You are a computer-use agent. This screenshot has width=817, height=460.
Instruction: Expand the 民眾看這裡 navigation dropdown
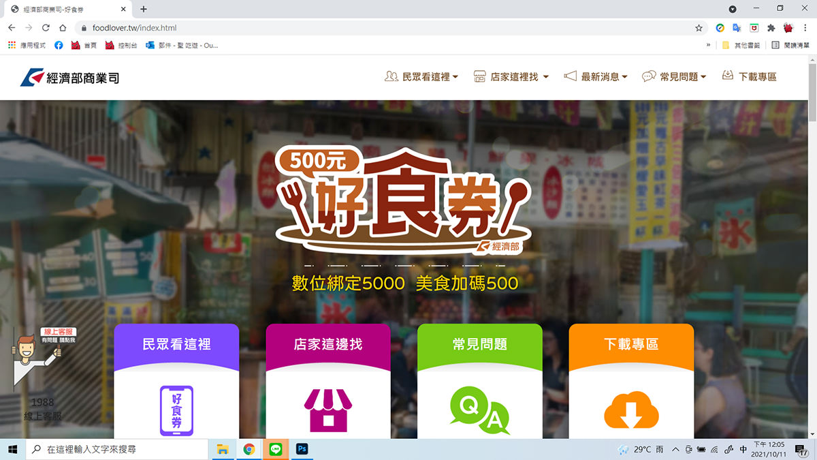point(421,77)
